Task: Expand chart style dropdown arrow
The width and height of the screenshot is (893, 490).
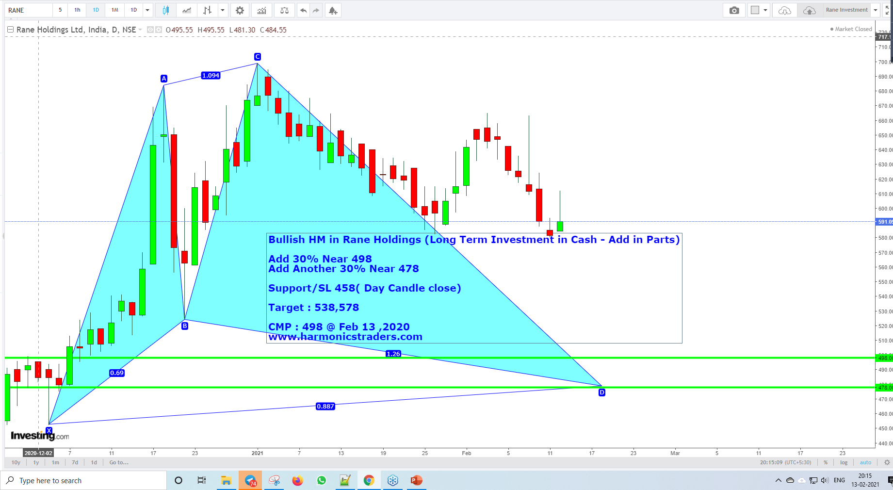Action: (223, 10)
